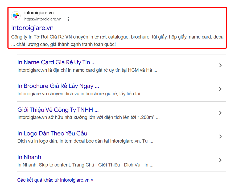
Task: Visit Giới Thiệu Về Công Ty TNHH page
Action: coord(58,110)
